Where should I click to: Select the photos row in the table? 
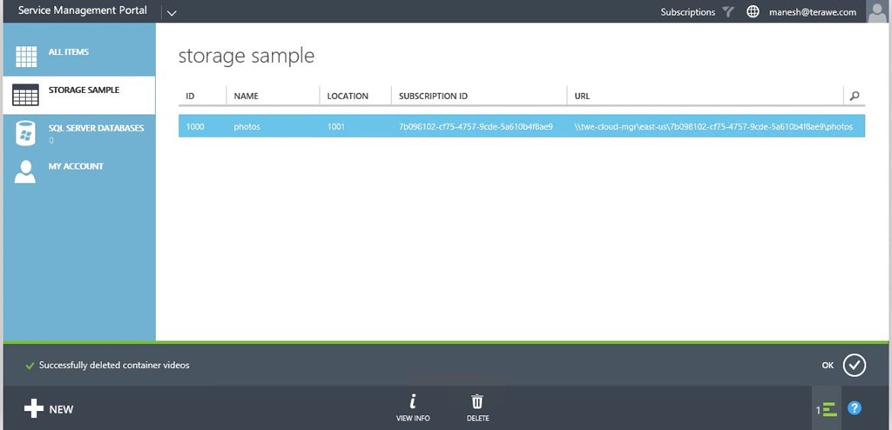(521, 127)
